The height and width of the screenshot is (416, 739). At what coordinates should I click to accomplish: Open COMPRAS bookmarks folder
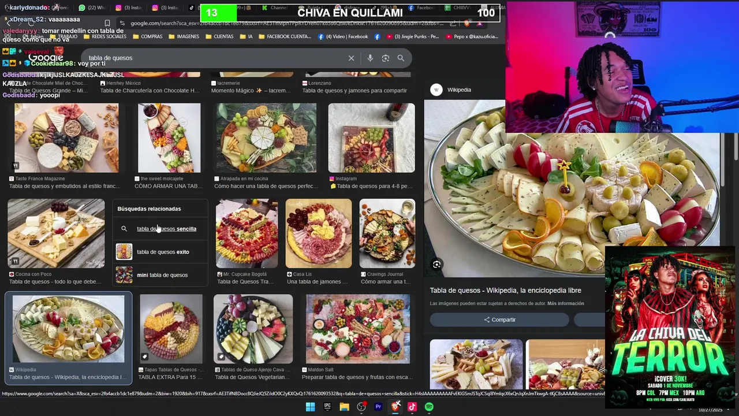pos(148,36)
